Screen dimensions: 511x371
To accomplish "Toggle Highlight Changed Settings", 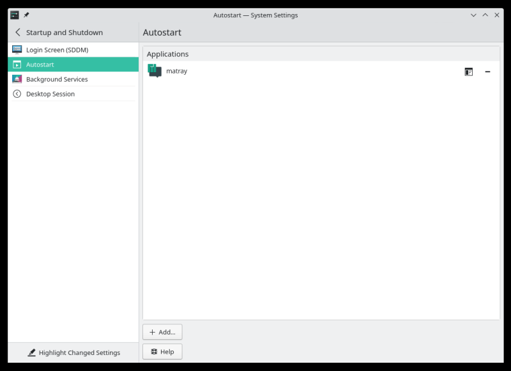I will (79, 352).
